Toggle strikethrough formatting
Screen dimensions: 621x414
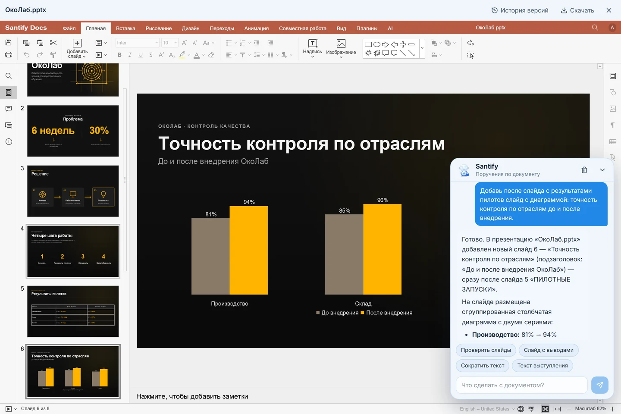coord(151,55)
